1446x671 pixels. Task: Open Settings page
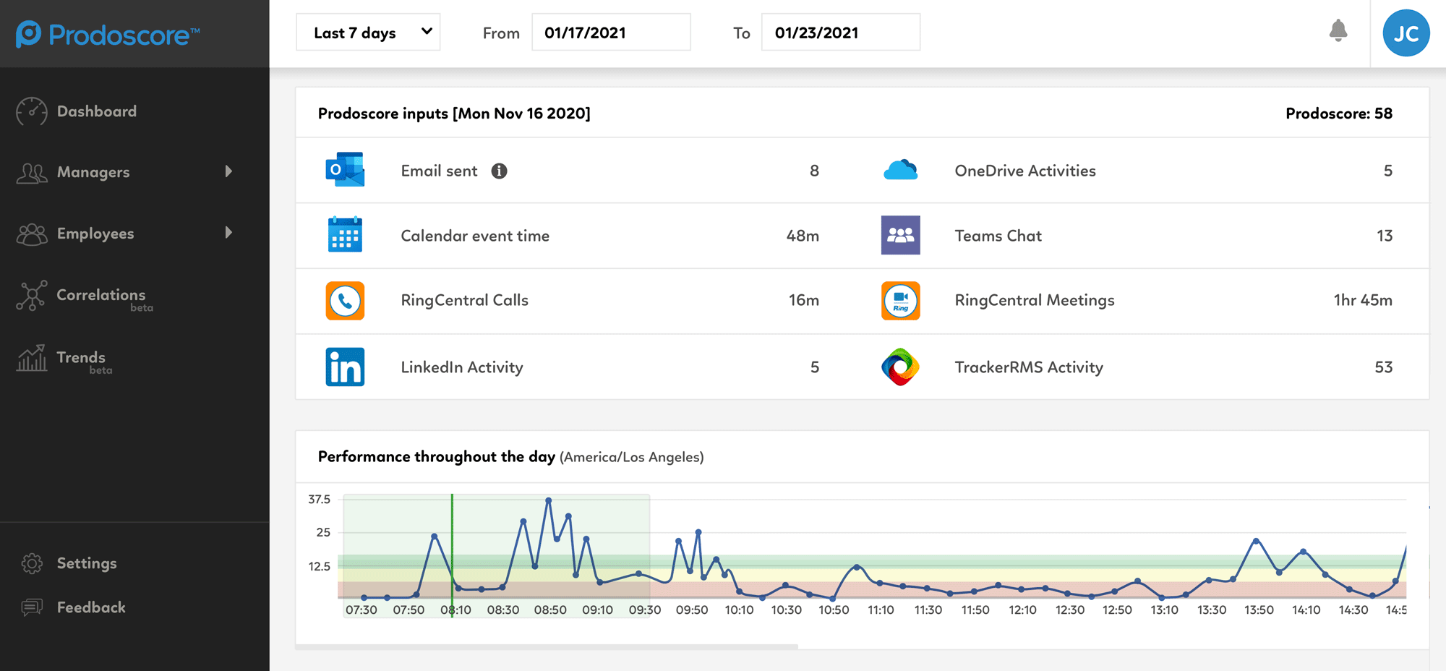[x=87, y=563]
